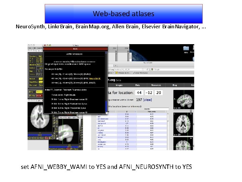Click 'Within 3 mm: Right Postcentral Gyrus' text

pyautogui.click(x=69, y=104)
